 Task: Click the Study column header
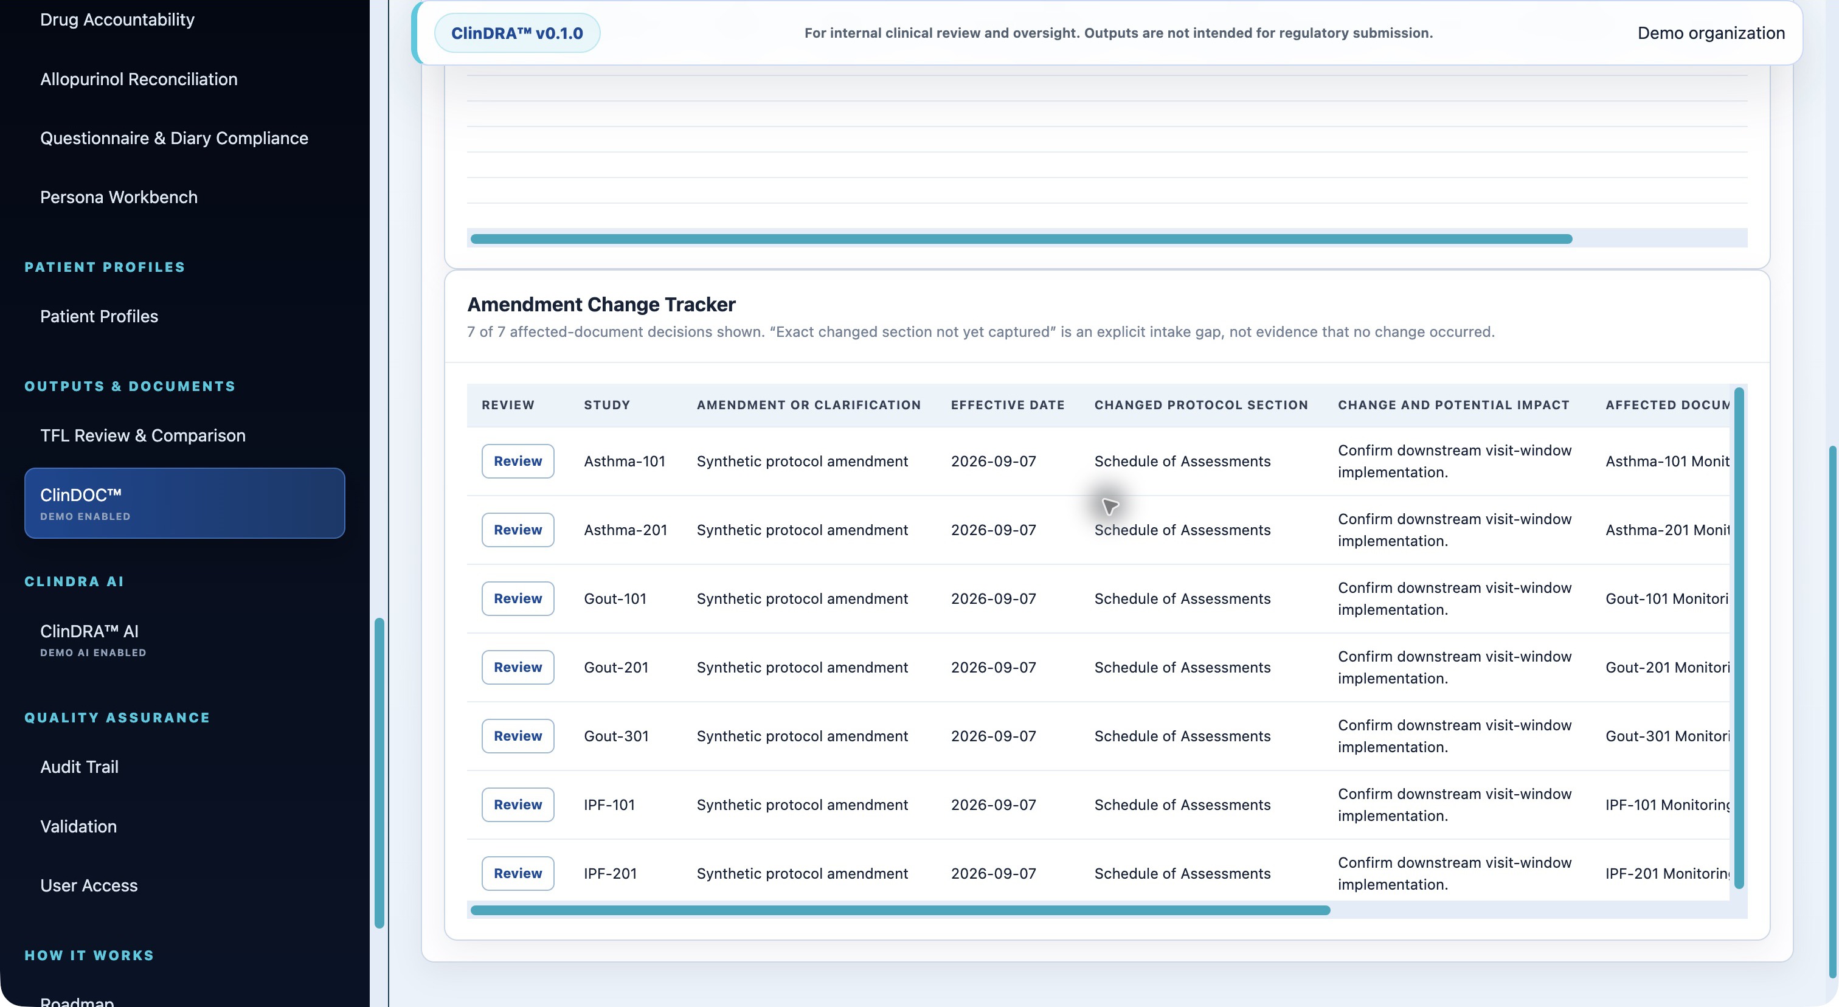pos(607,406)
